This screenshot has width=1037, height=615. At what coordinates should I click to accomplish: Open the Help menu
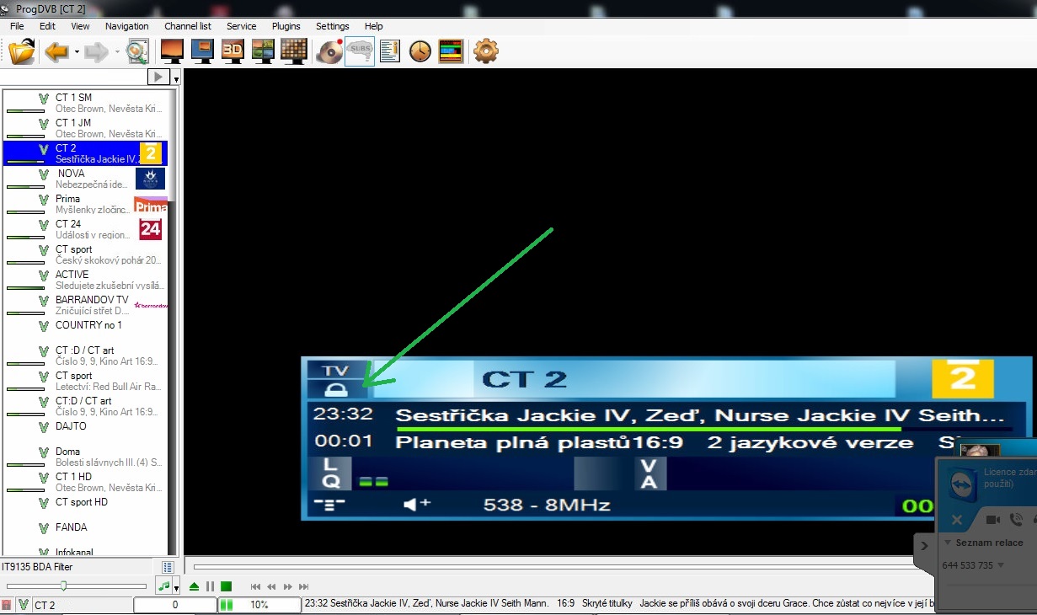[373, 26]
